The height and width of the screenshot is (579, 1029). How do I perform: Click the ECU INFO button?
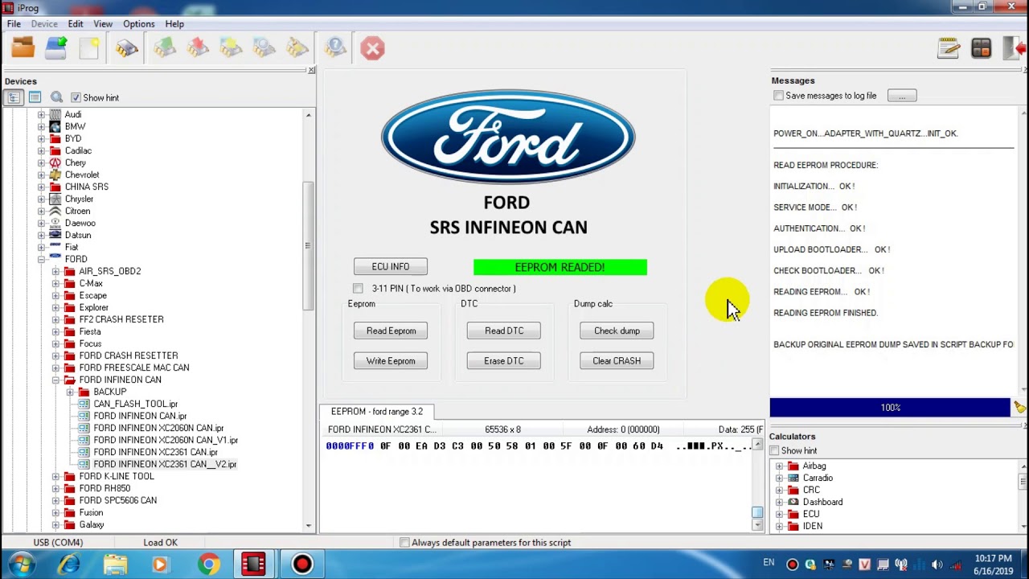[x=391, y=266]
